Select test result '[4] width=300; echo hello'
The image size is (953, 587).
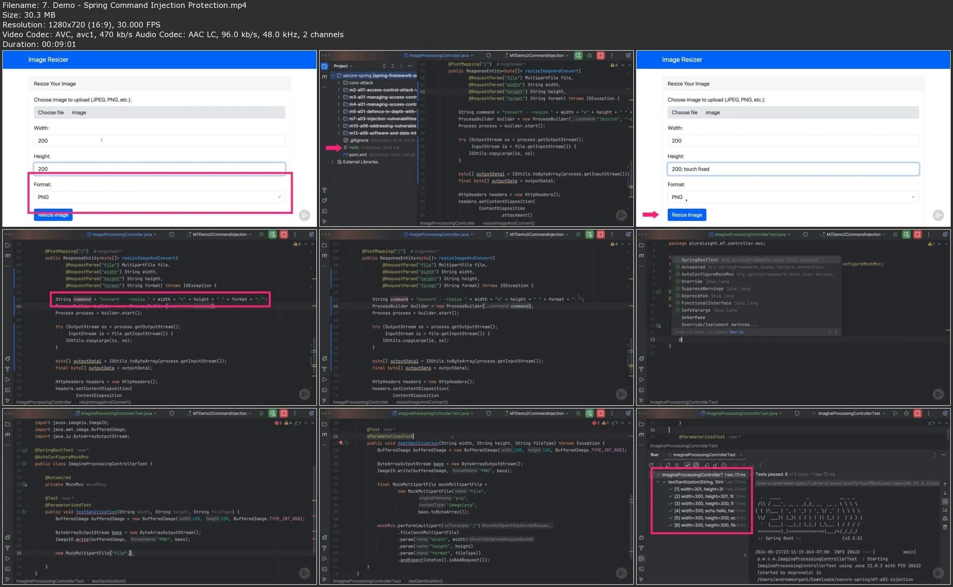click(707, 511)
